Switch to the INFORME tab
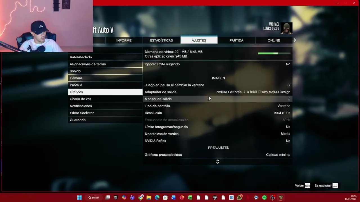This screenshot has width=360, height=202. [124, 40]
